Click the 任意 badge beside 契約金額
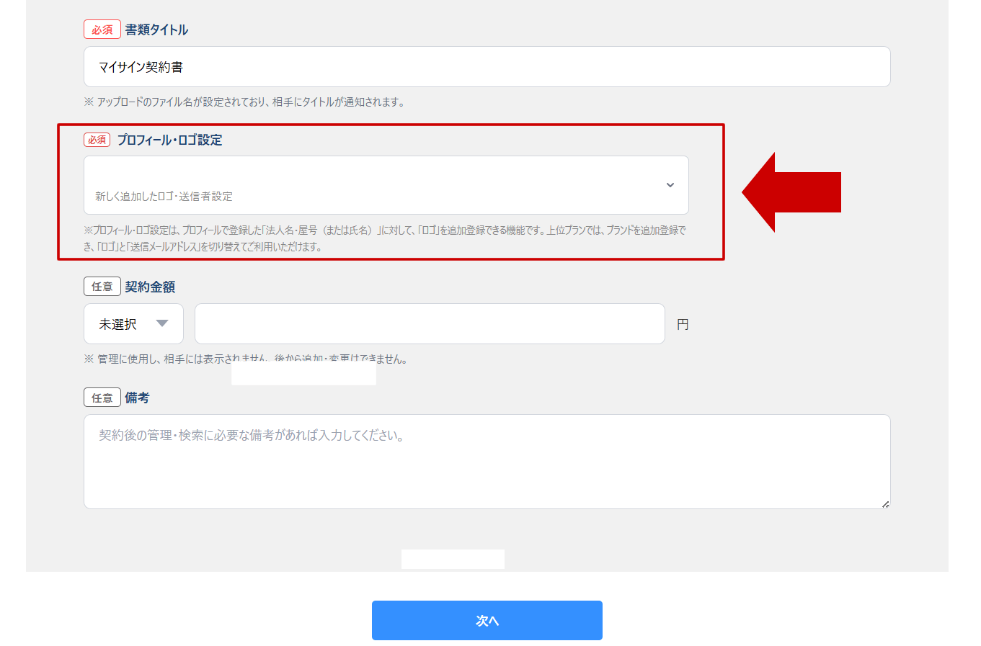981x646 pixels. [102, 286]
